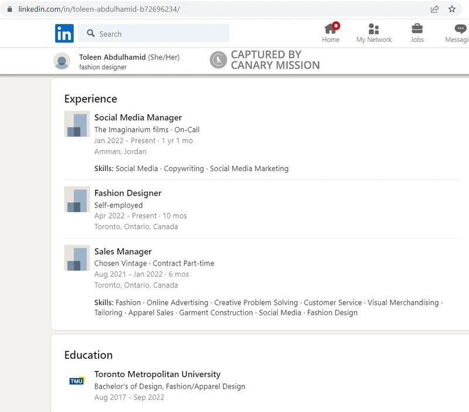469x412 pixels.
Task: Open Fashion Designer position title
Action: [128, 193]
